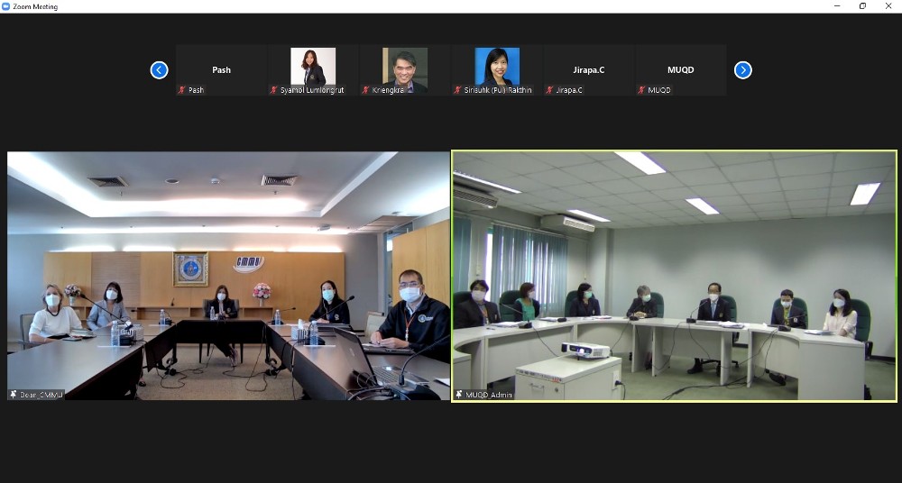Maximize the Zoom Meeting window
The width and height of the screenshot is (902, 483).
[862, 5]
